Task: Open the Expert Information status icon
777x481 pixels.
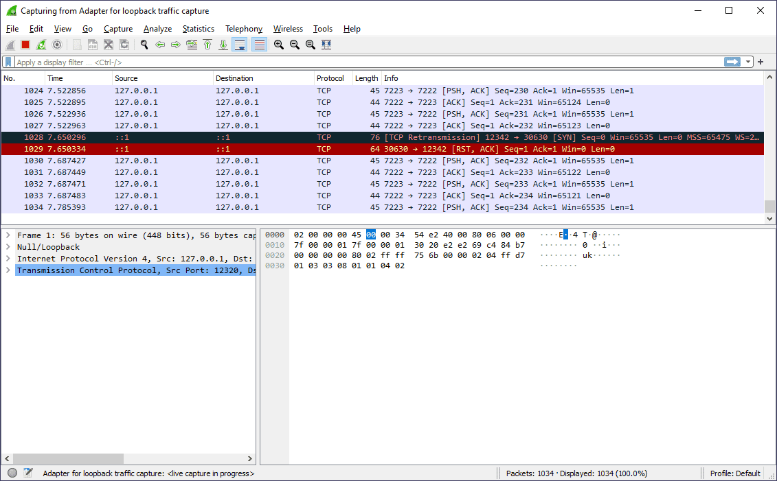Action: point(11,473)
